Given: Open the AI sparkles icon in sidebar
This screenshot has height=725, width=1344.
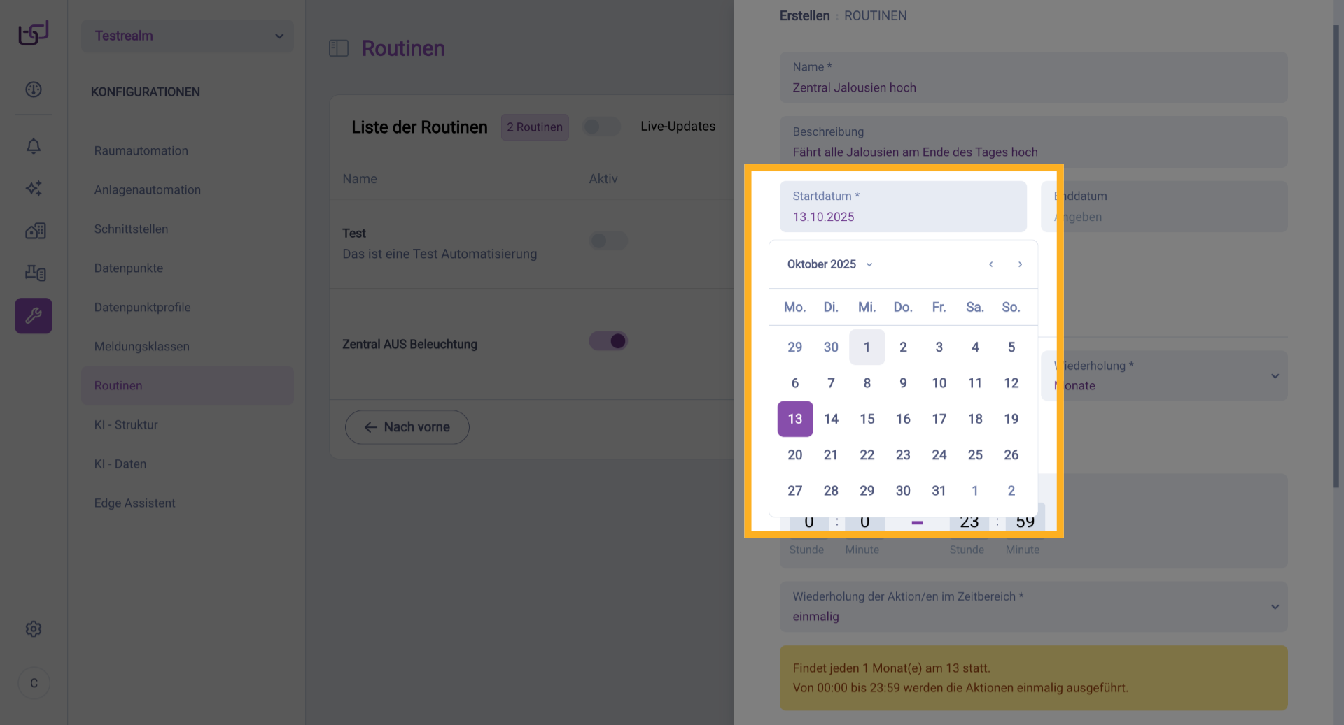Looking at the screenshot, I should (34, 188).
